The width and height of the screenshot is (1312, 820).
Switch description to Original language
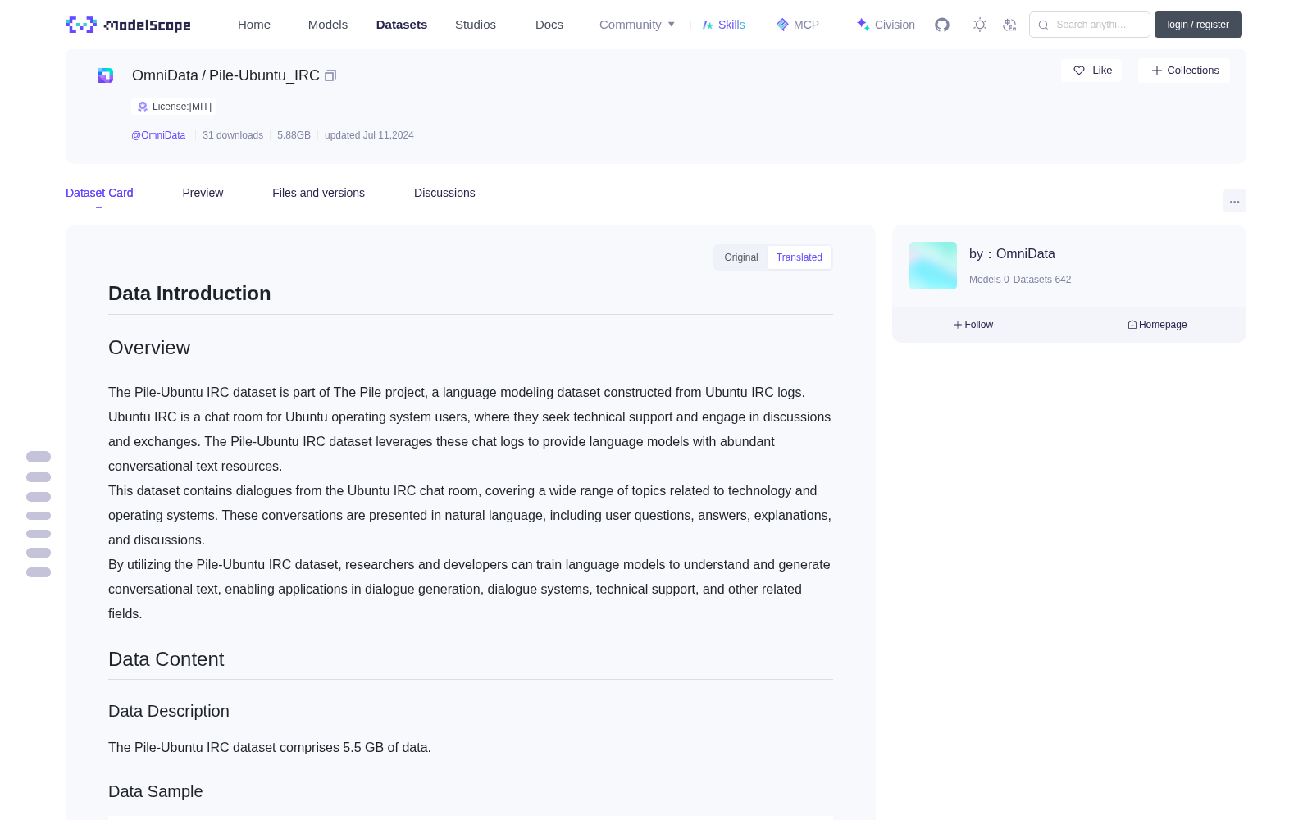740,257
